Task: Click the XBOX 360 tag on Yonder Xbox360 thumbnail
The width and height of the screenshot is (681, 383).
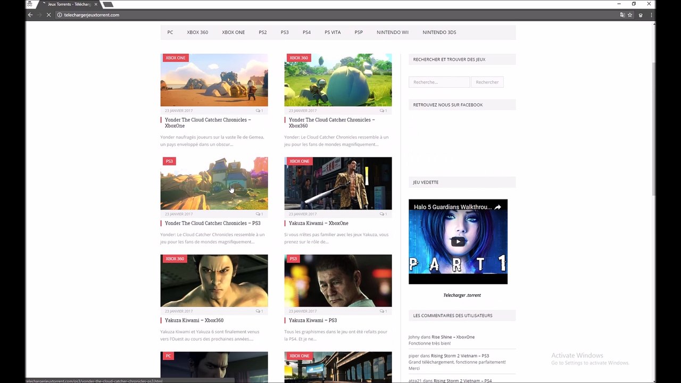Action: point(299,58)
